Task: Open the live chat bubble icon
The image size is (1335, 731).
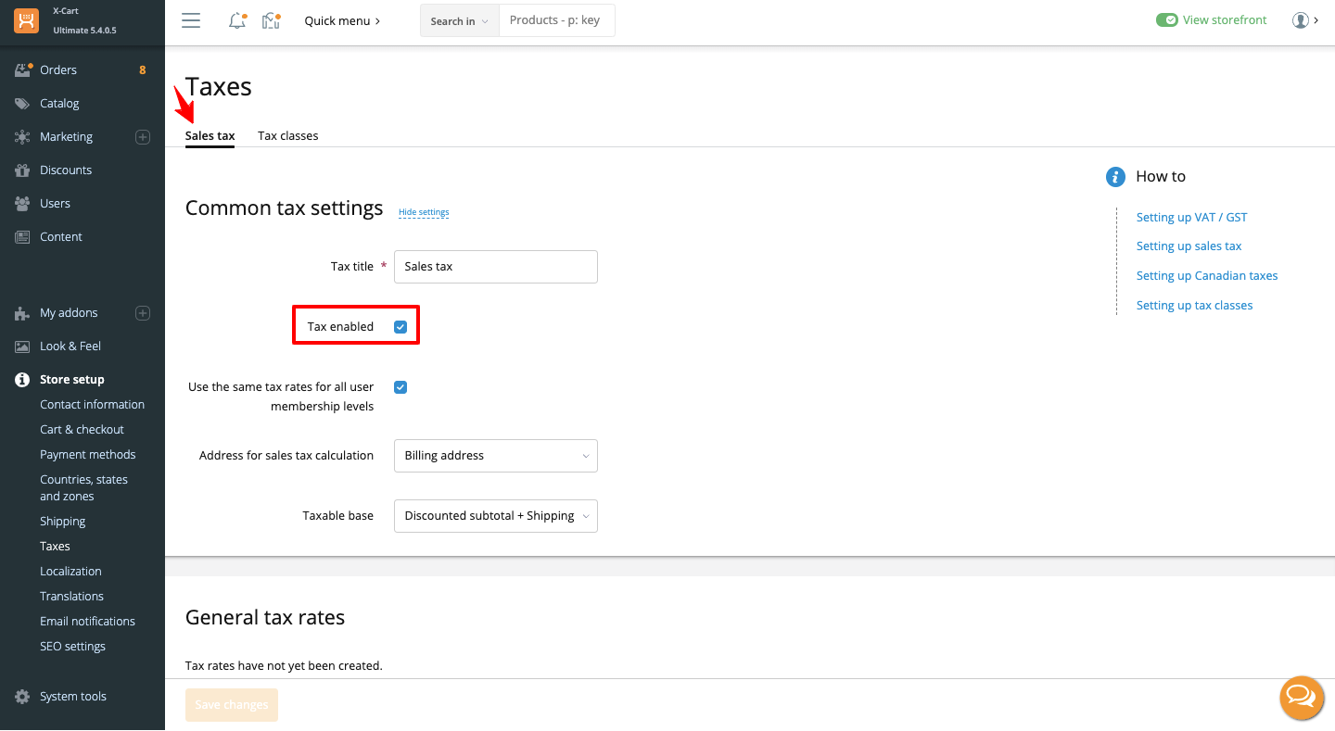Action: click(x=1302, y=698)
